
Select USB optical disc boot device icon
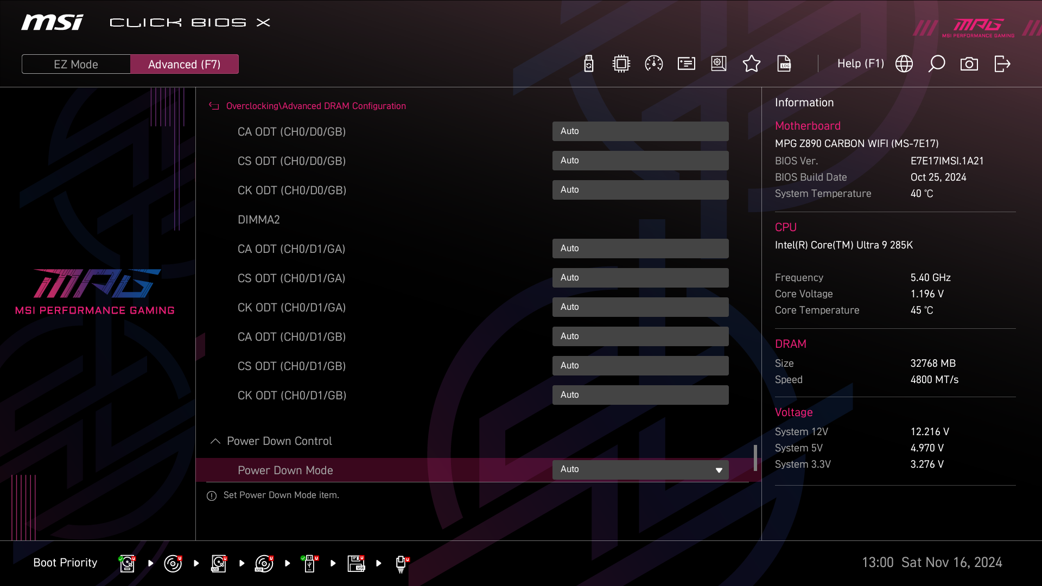(264, 564)
